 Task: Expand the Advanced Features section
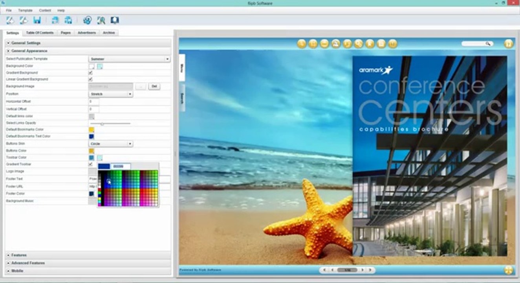(88, 263)
